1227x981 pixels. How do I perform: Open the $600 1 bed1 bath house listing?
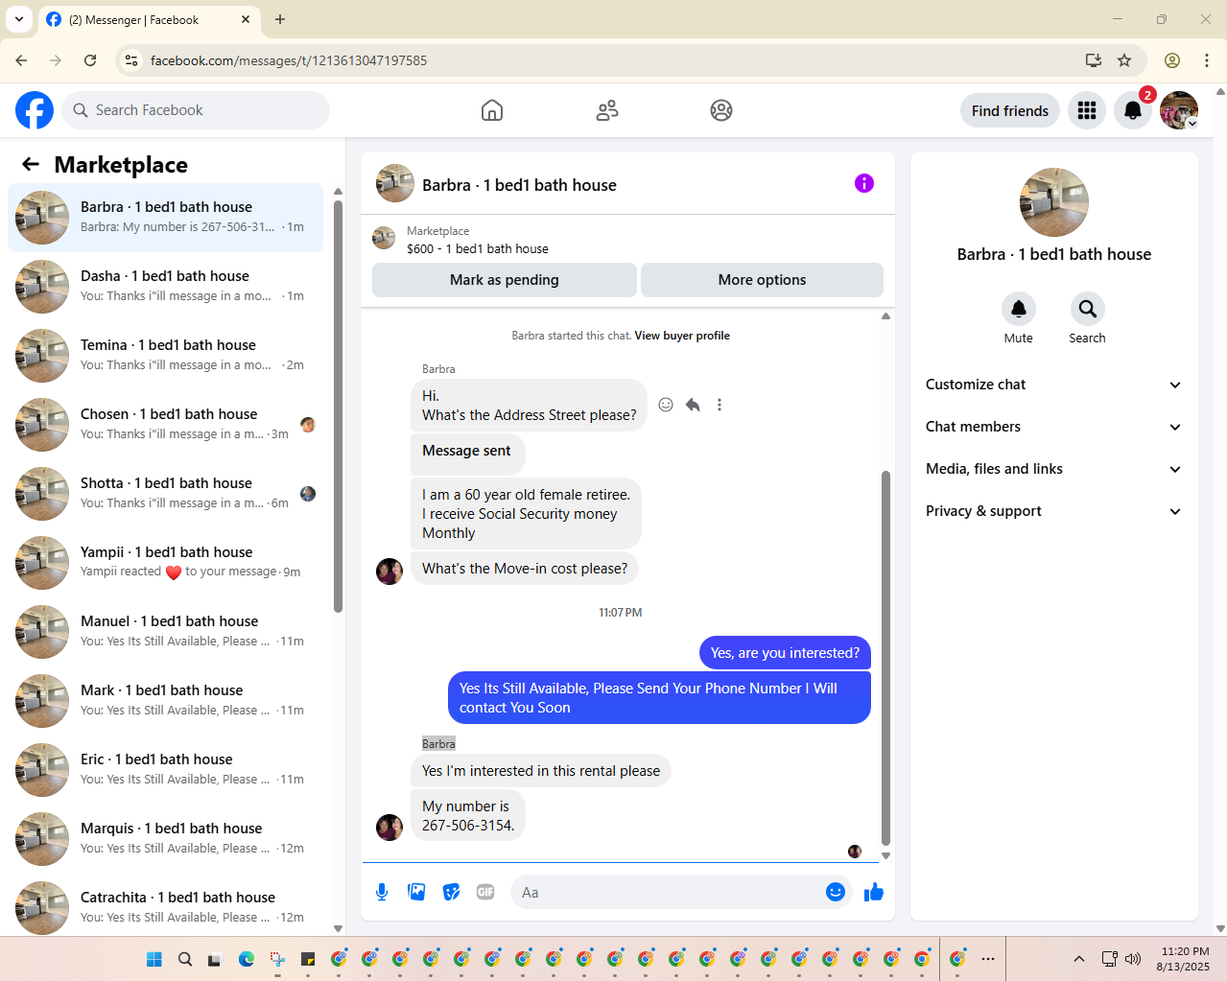tap(478, 248)
